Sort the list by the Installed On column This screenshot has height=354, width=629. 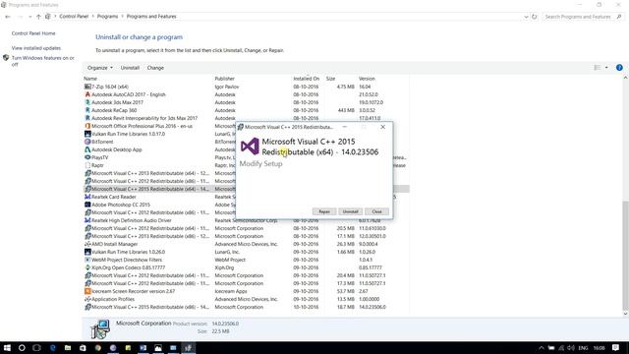click(306, 79)
